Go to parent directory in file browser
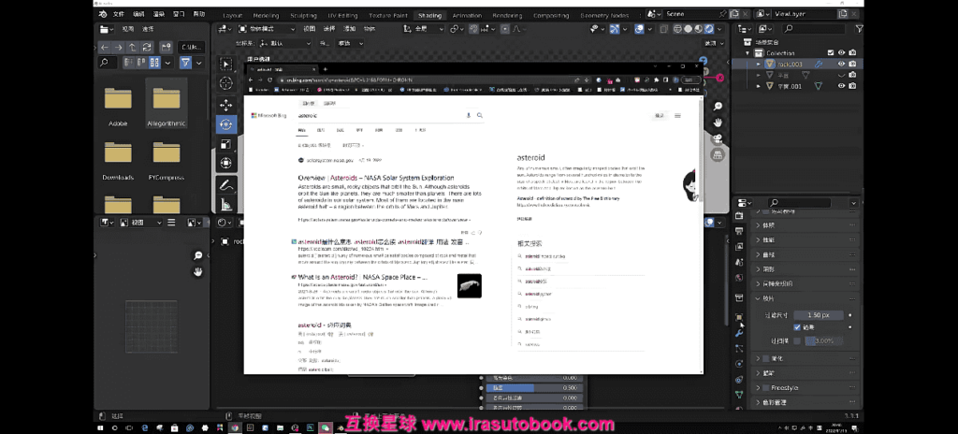 pos(133,47)
